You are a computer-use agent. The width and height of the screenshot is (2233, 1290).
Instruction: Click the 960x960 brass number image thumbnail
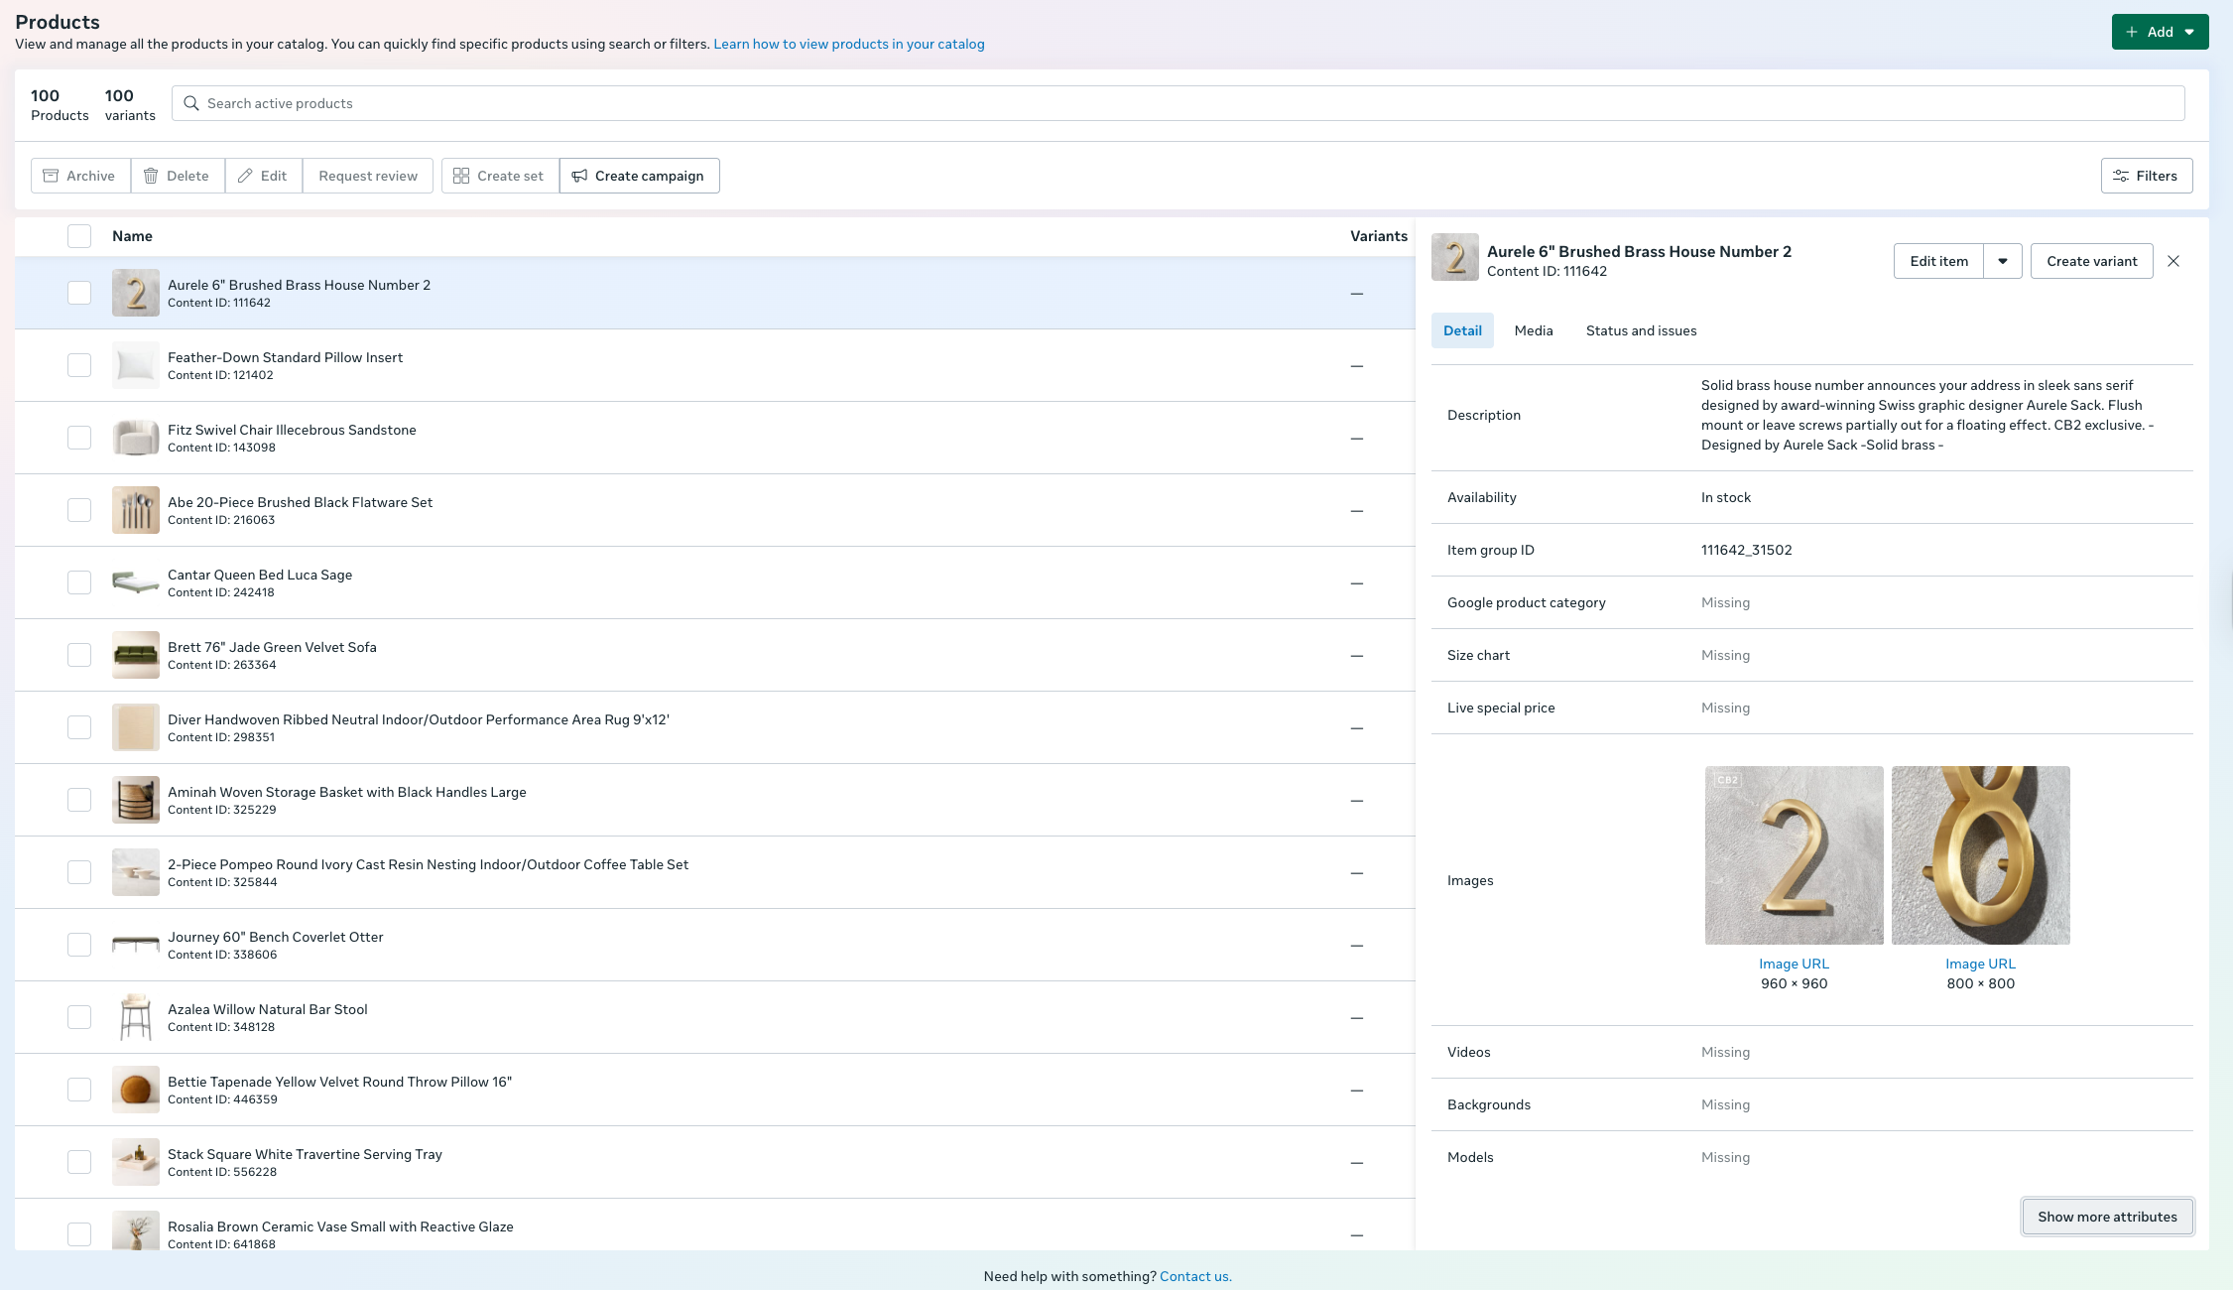pos(1794,854)
